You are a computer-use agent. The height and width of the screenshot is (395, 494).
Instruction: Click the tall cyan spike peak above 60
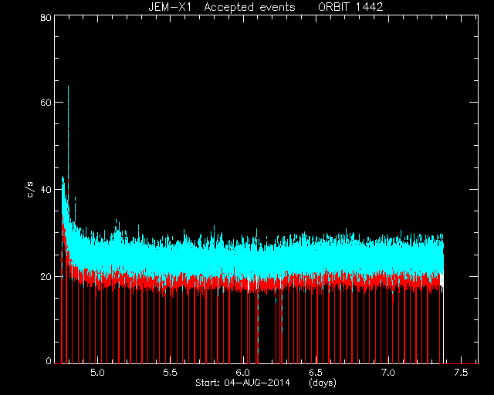68,88
